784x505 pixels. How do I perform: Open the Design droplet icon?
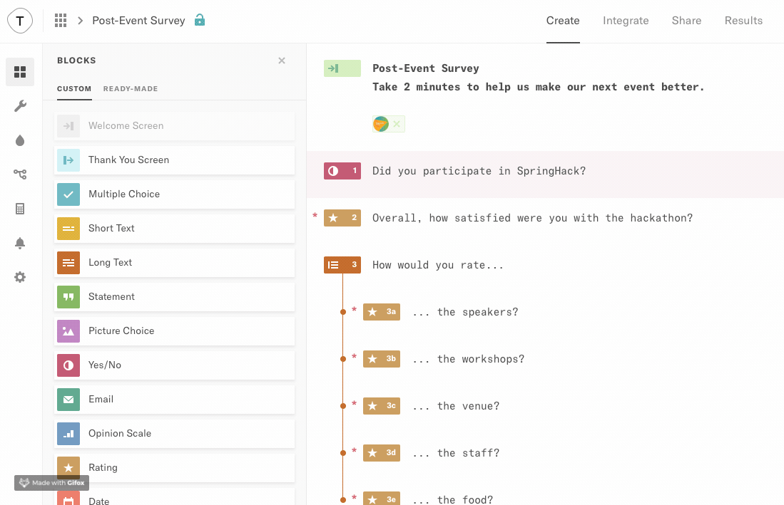click(20, 140)
